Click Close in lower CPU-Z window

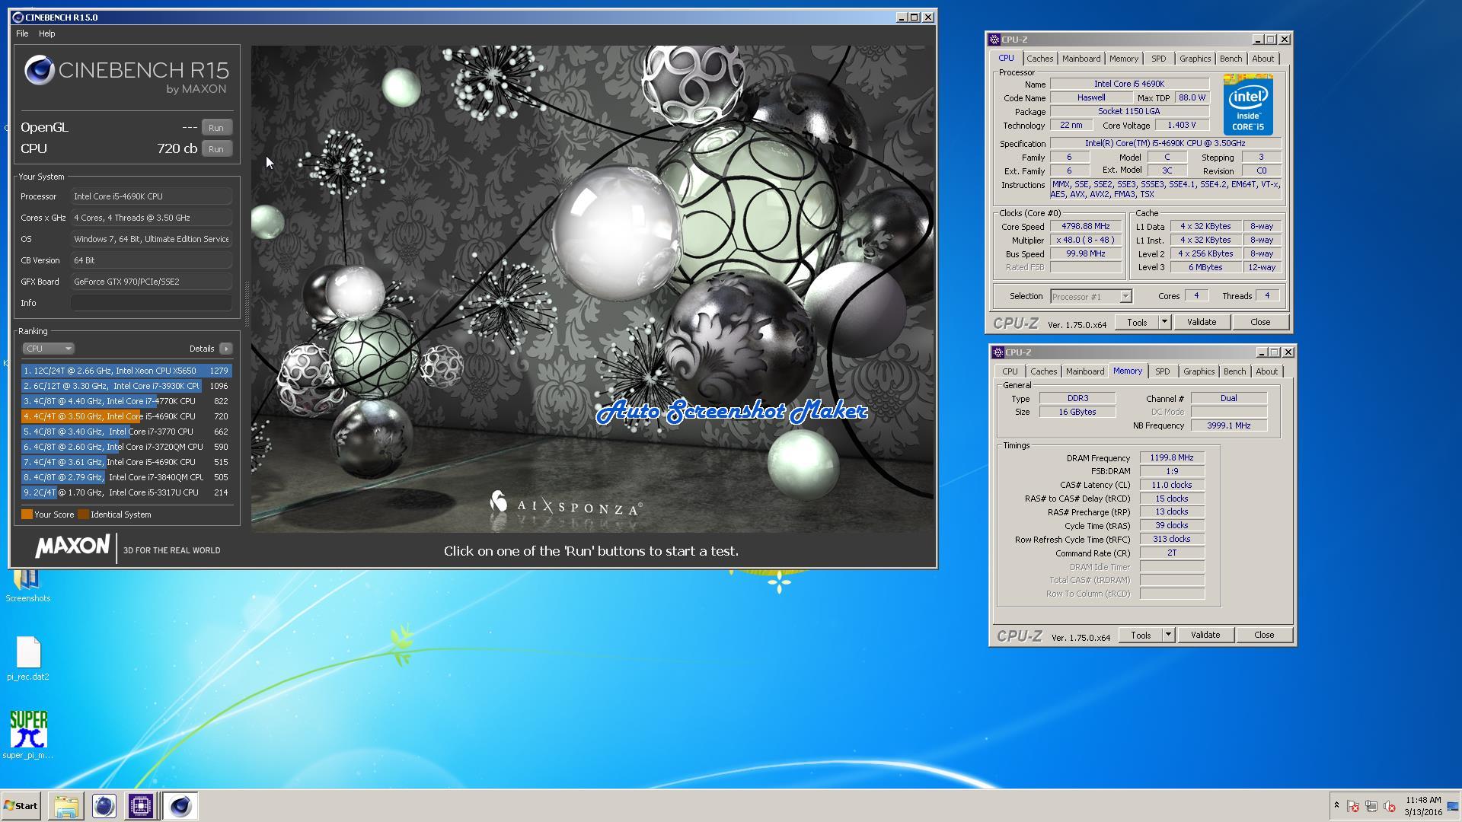tap(1264, 636)
